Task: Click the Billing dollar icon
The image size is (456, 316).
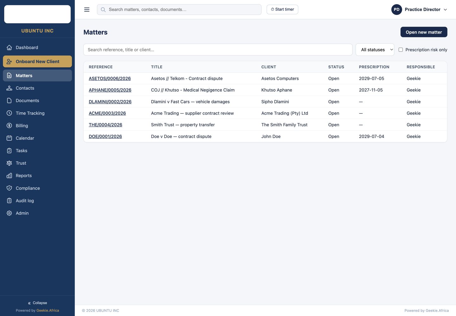Action: 9,125
